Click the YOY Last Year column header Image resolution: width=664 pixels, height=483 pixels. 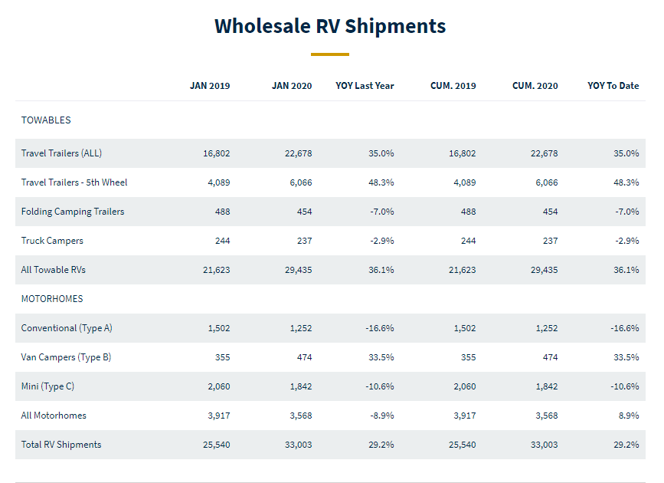365,86
